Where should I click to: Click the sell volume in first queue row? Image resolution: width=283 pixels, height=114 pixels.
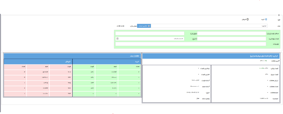coord(38,72)
